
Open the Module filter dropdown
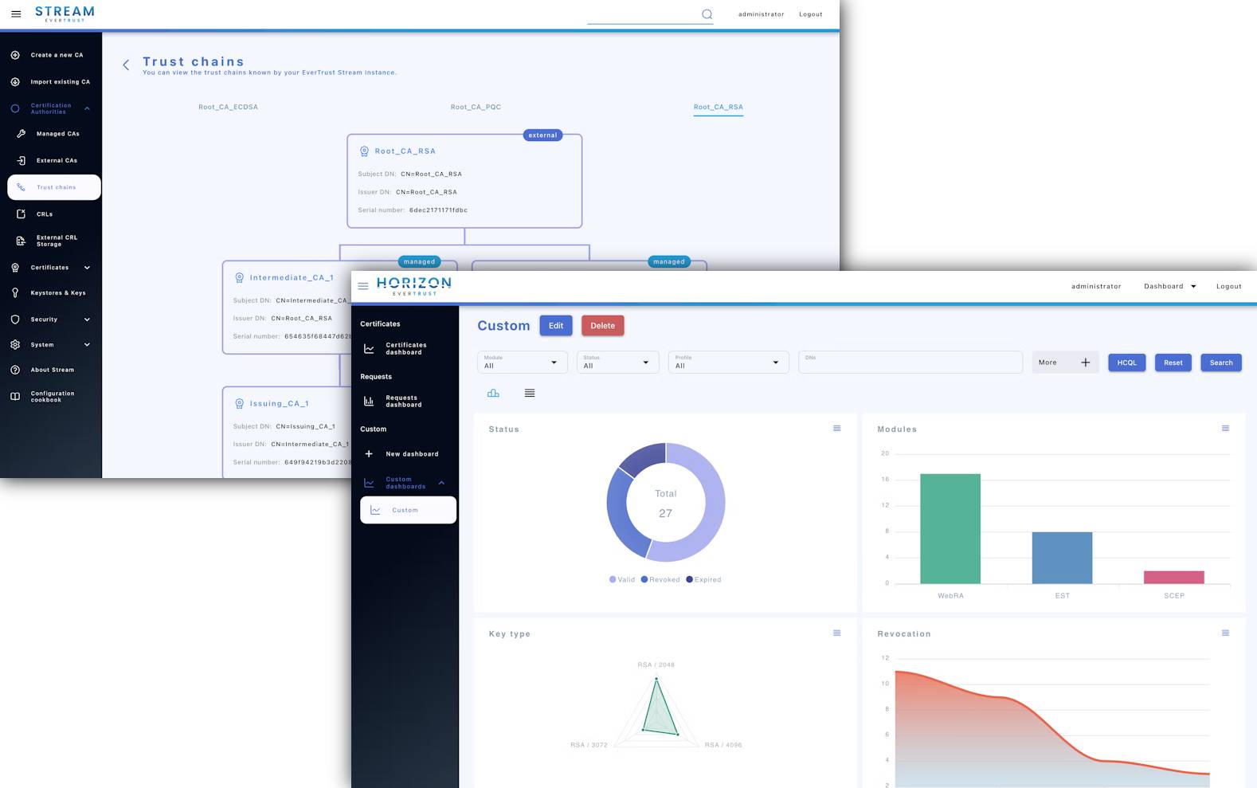[522, 363]
